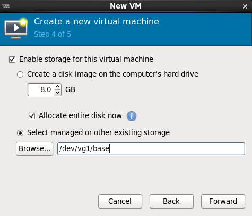Uncheck Allocate entire disk now
This screenshot has height=216, width=252.
(32, 116)
